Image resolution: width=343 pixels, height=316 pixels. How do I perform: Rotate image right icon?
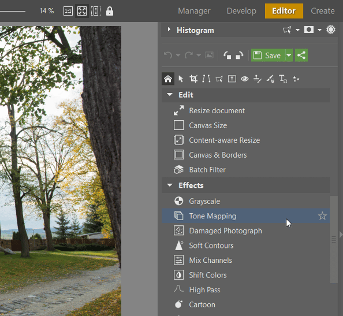[x=239, y=55]
